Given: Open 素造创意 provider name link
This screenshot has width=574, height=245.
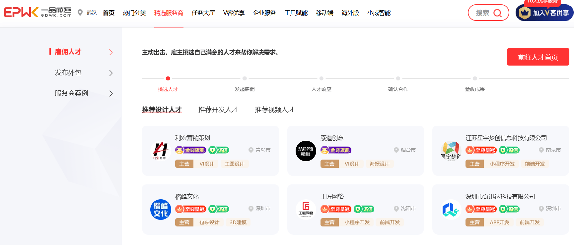Looking at the screenshot, I should click(x=332, y=138).
